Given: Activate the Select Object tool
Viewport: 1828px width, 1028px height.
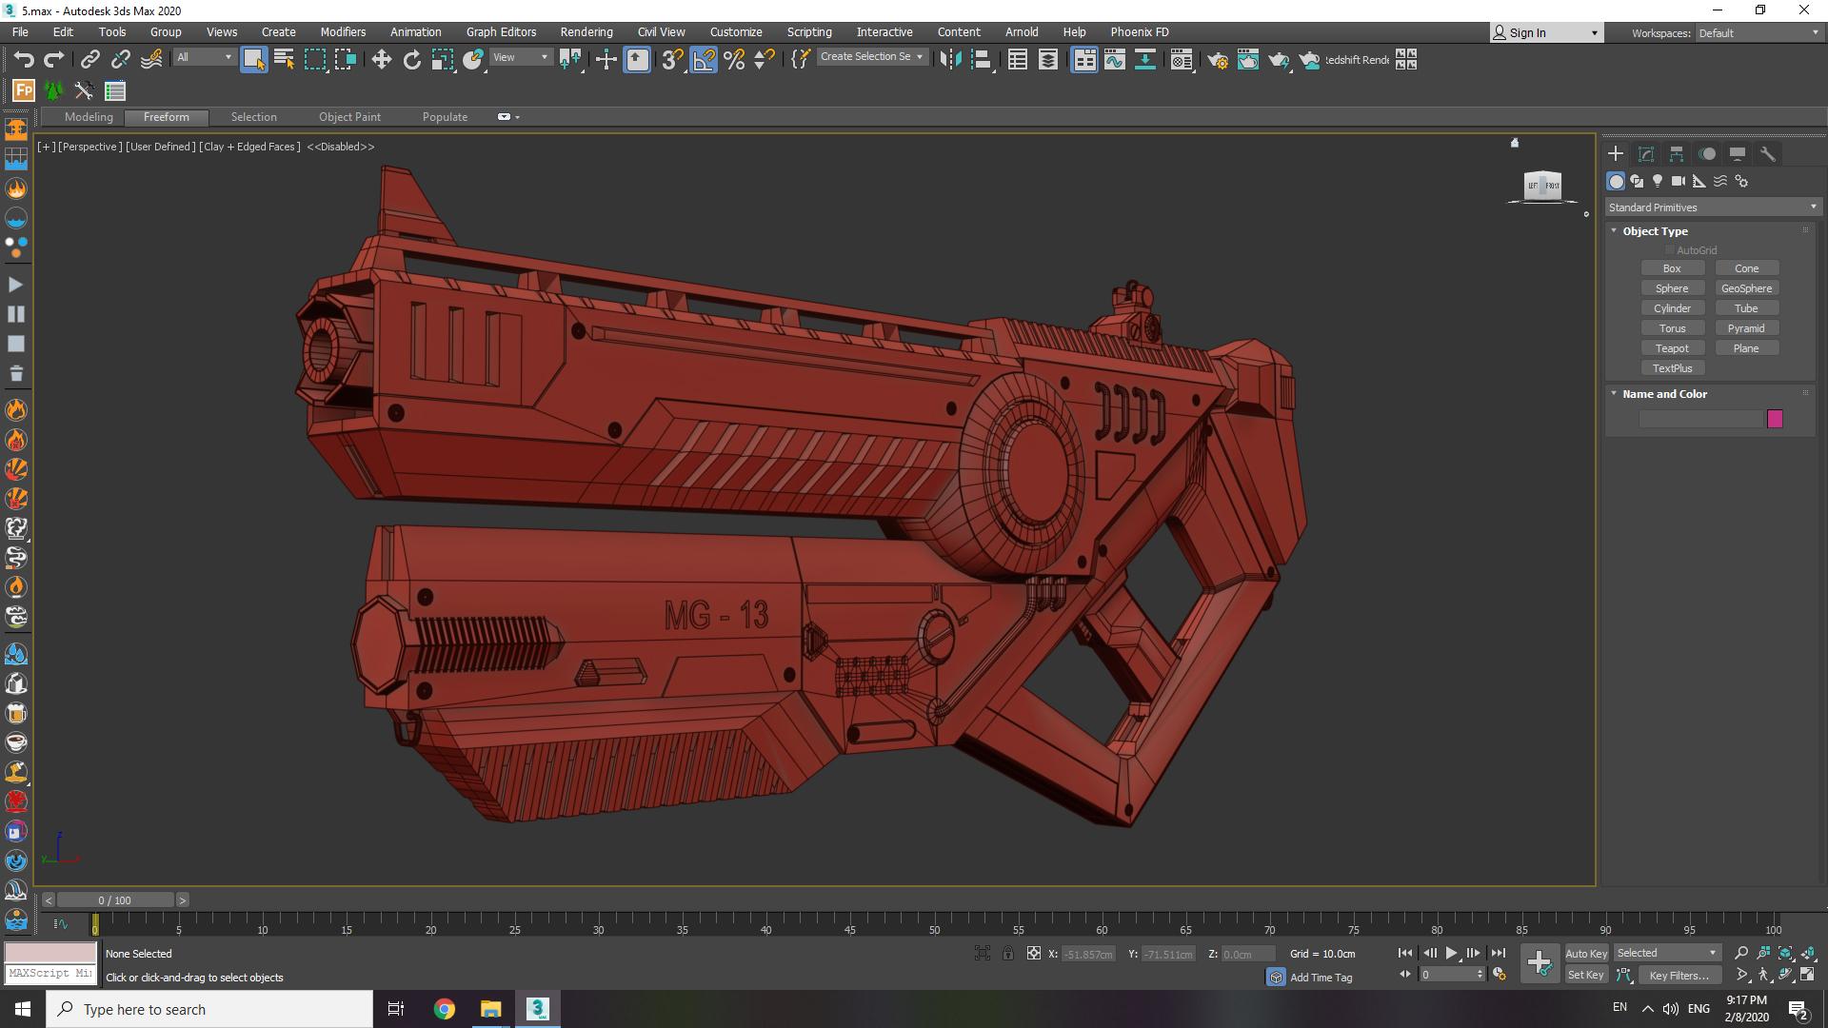Looking at the screenshot, I should click(253, 59).
